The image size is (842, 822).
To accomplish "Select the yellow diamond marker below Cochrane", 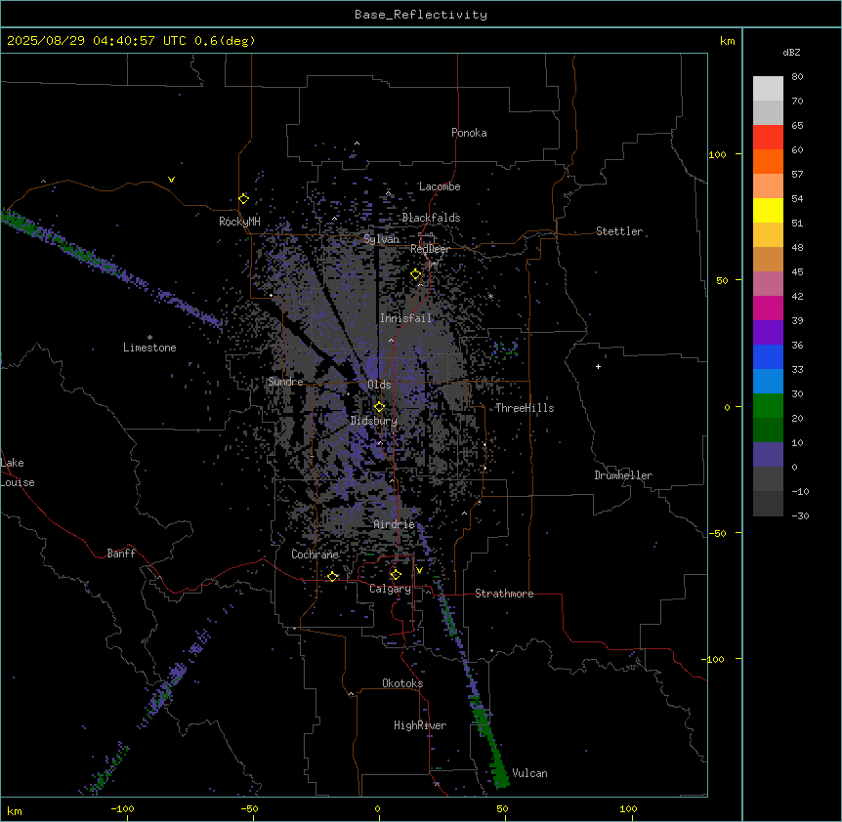I will (x=332, y=576).
